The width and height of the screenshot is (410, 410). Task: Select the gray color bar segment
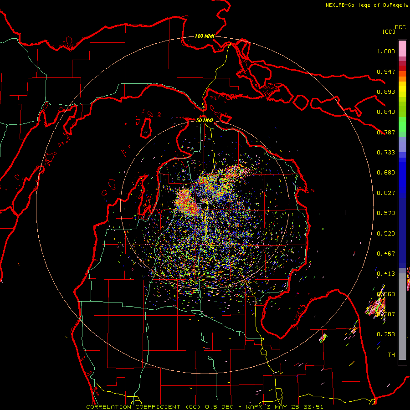402,317
